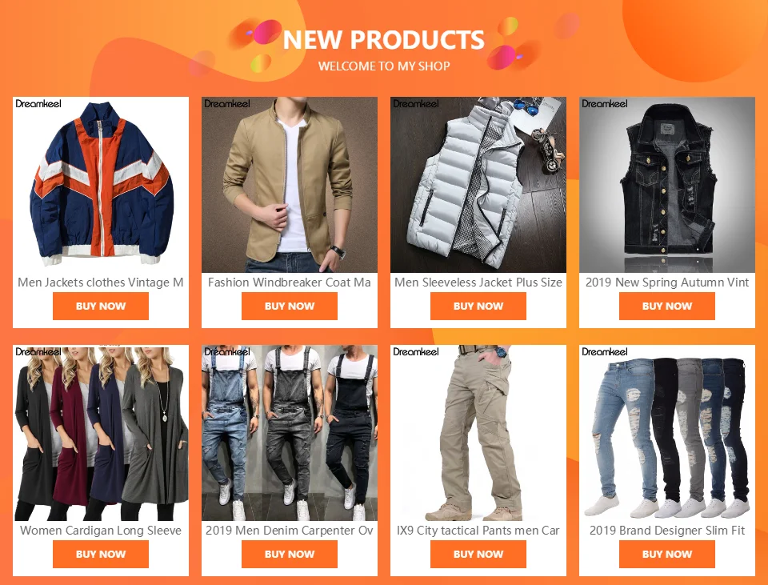Open the khaki windbreaker coat image

click(290, 185)
